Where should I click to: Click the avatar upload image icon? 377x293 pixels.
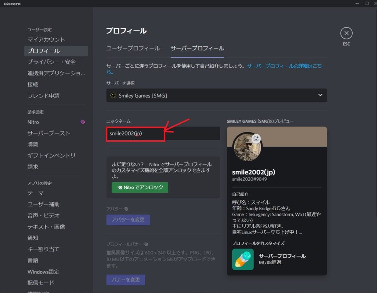tap(256, 138)
